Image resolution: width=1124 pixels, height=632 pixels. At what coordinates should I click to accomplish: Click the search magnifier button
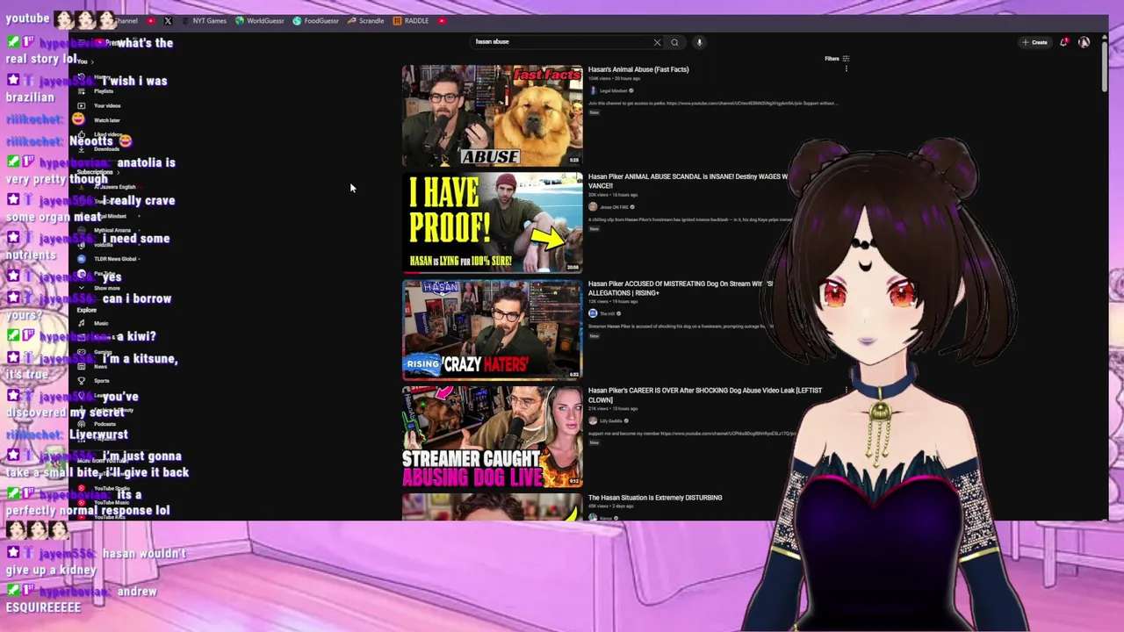(x=674, y=42)
